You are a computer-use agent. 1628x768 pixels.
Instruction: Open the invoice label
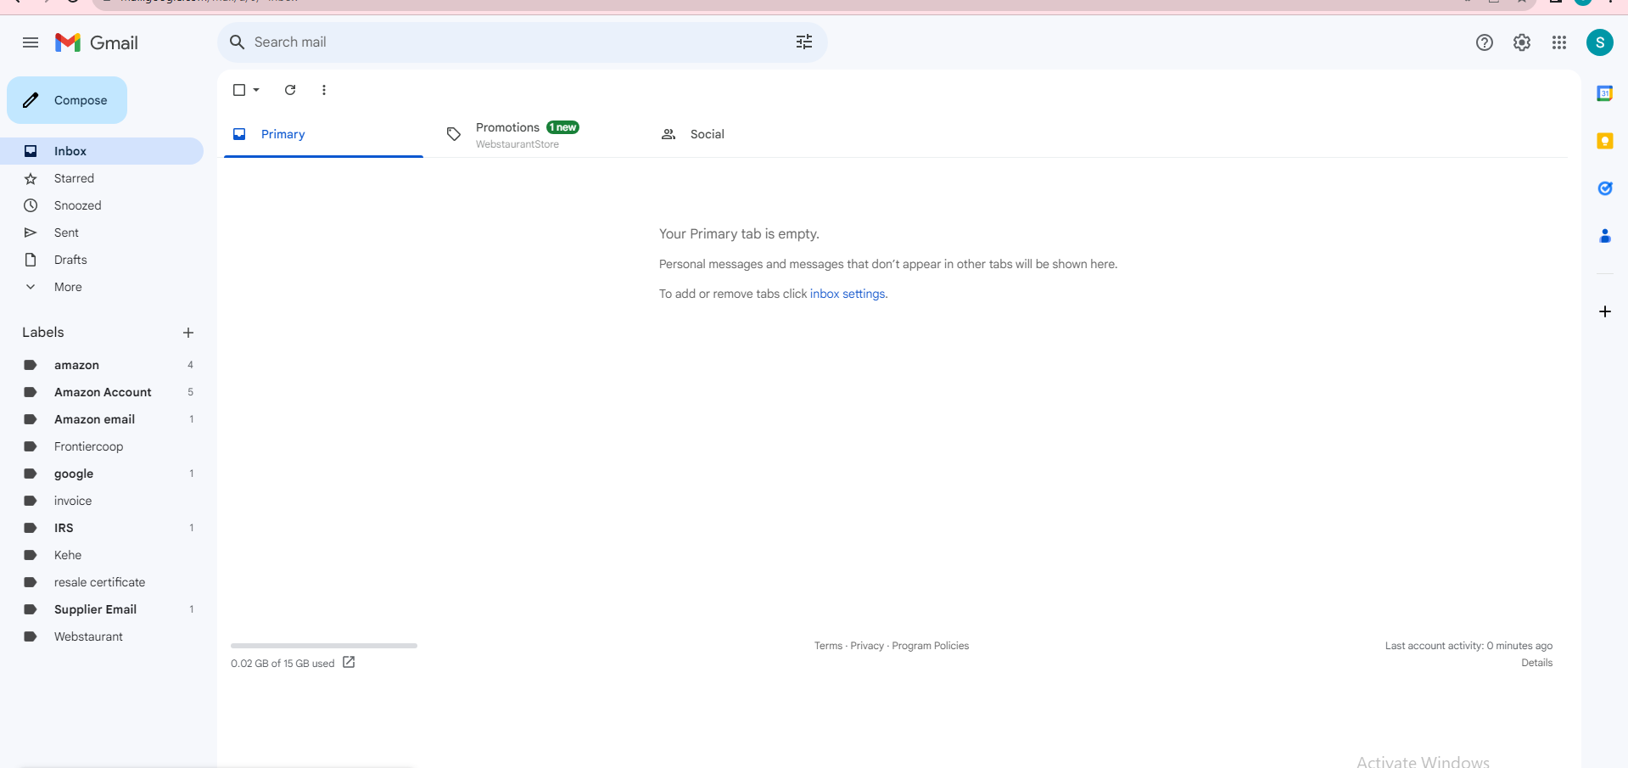pyautogui.click(x=102, y=501)
